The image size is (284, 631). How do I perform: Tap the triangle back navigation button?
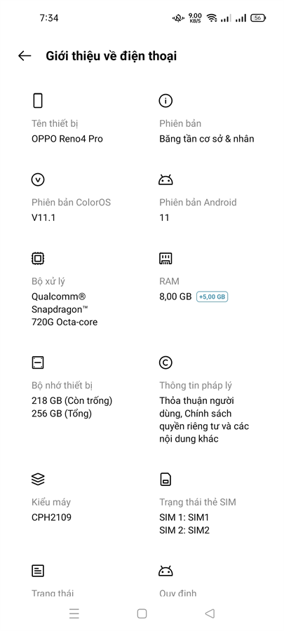(x=210, y=613)
